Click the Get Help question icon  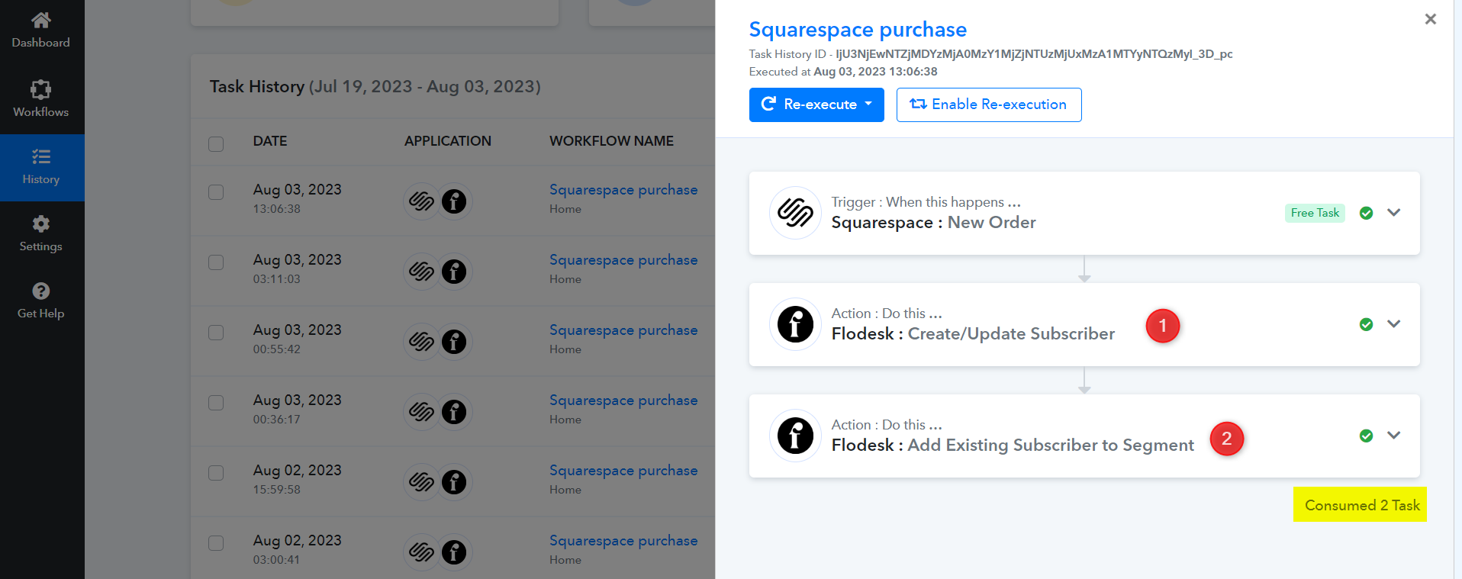[x=41, y=291]
